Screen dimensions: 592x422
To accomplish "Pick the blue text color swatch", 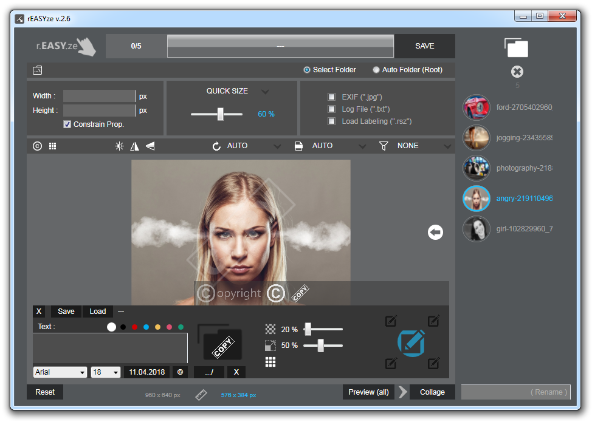I will click(146, 327).
